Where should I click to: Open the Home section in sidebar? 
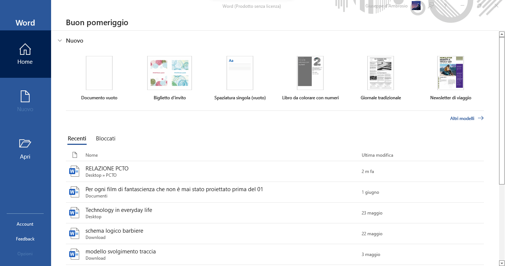pyautogui.click(x=25, y=54)
